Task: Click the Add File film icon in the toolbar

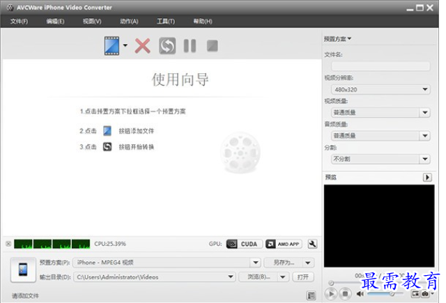Action: pyautogui.click(x=111, y=45)
